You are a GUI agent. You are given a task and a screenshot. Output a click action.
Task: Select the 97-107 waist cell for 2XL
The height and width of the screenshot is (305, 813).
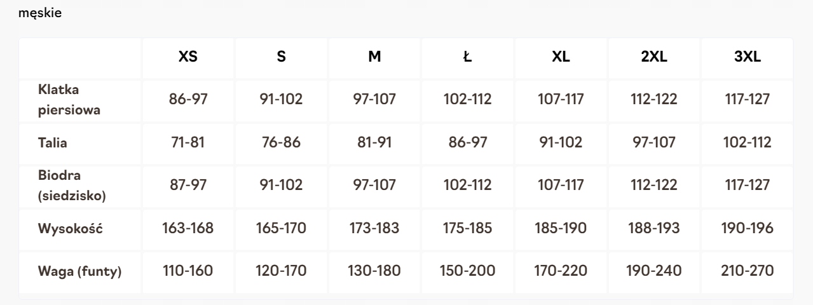point(654,142)
